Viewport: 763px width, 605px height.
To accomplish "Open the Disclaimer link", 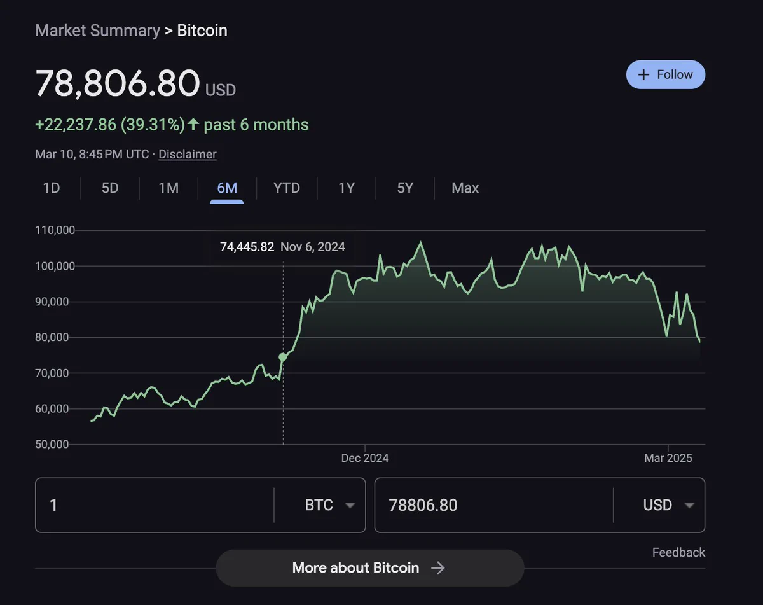I will (188, 154).
